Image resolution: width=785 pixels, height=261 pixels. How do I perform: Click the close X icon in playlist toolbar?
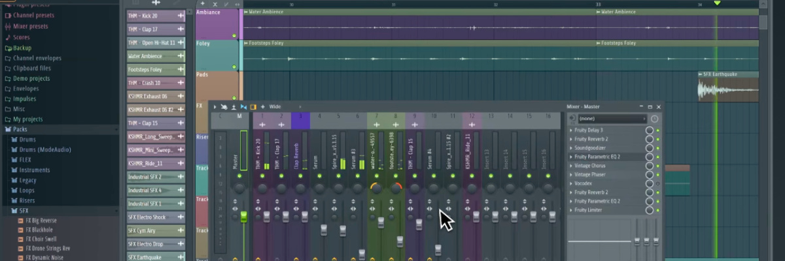tap(215, 4)
